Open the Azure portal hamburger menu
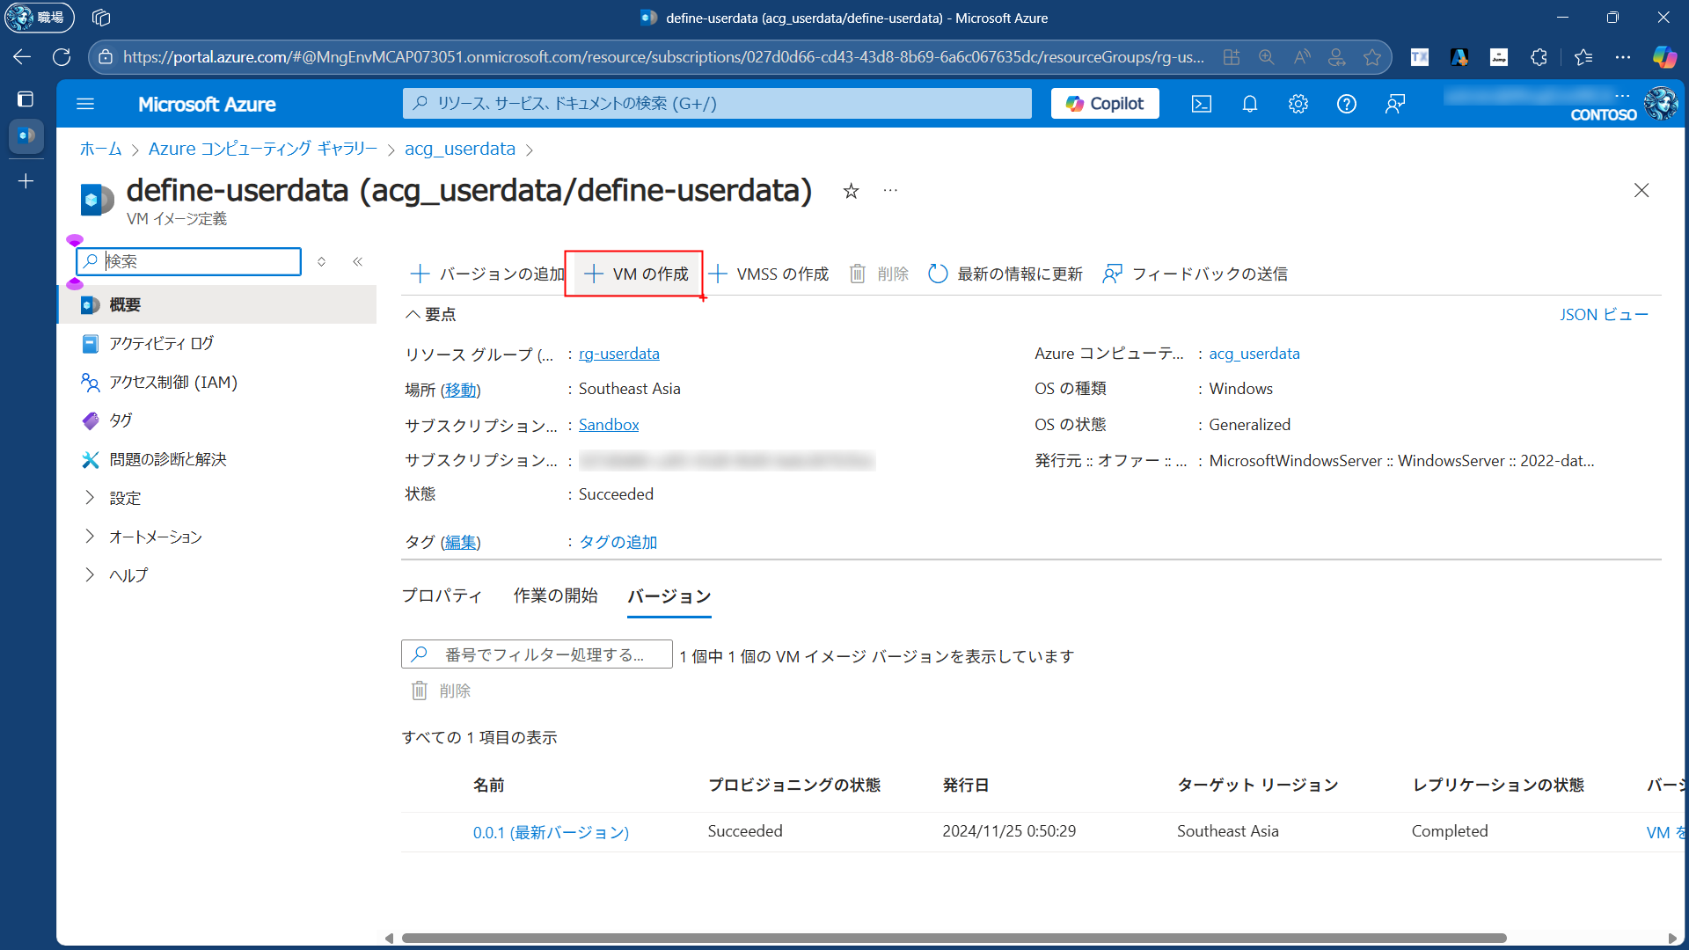 pos(85,104)
